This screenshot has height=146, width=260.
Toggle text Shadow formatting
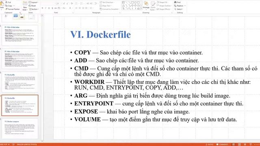tap(52, 8)
